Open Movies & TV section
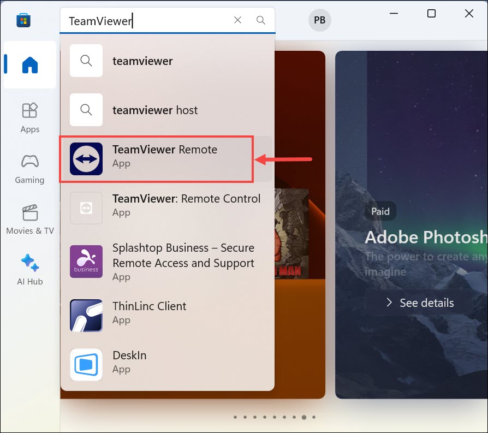The image size is (488, 433). pos(29,219)
